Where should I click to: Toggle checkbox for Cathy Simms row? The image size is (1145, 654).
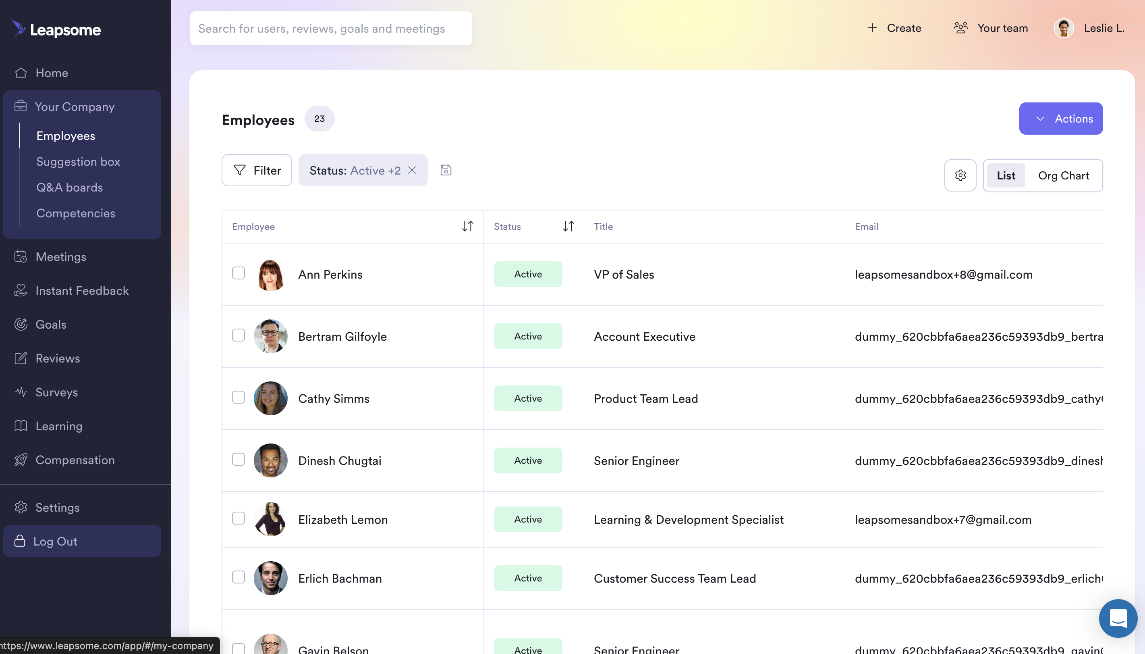238,398
